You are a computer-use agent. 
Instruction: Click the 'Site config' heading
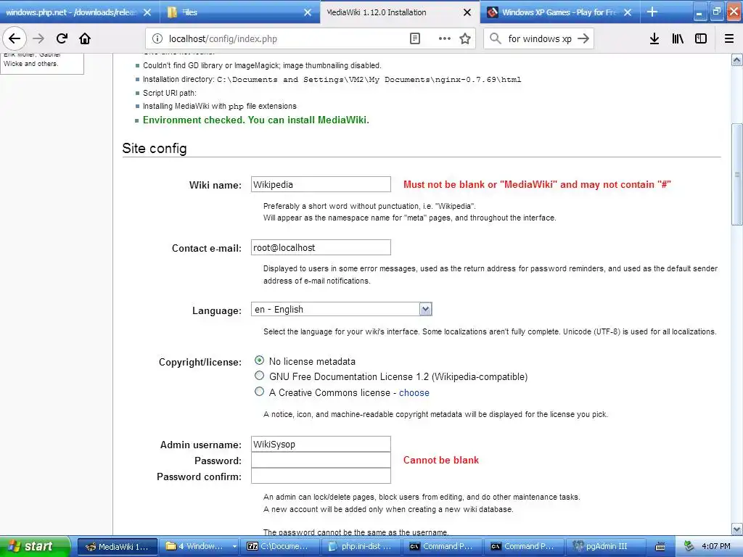[x=155, y=148]
